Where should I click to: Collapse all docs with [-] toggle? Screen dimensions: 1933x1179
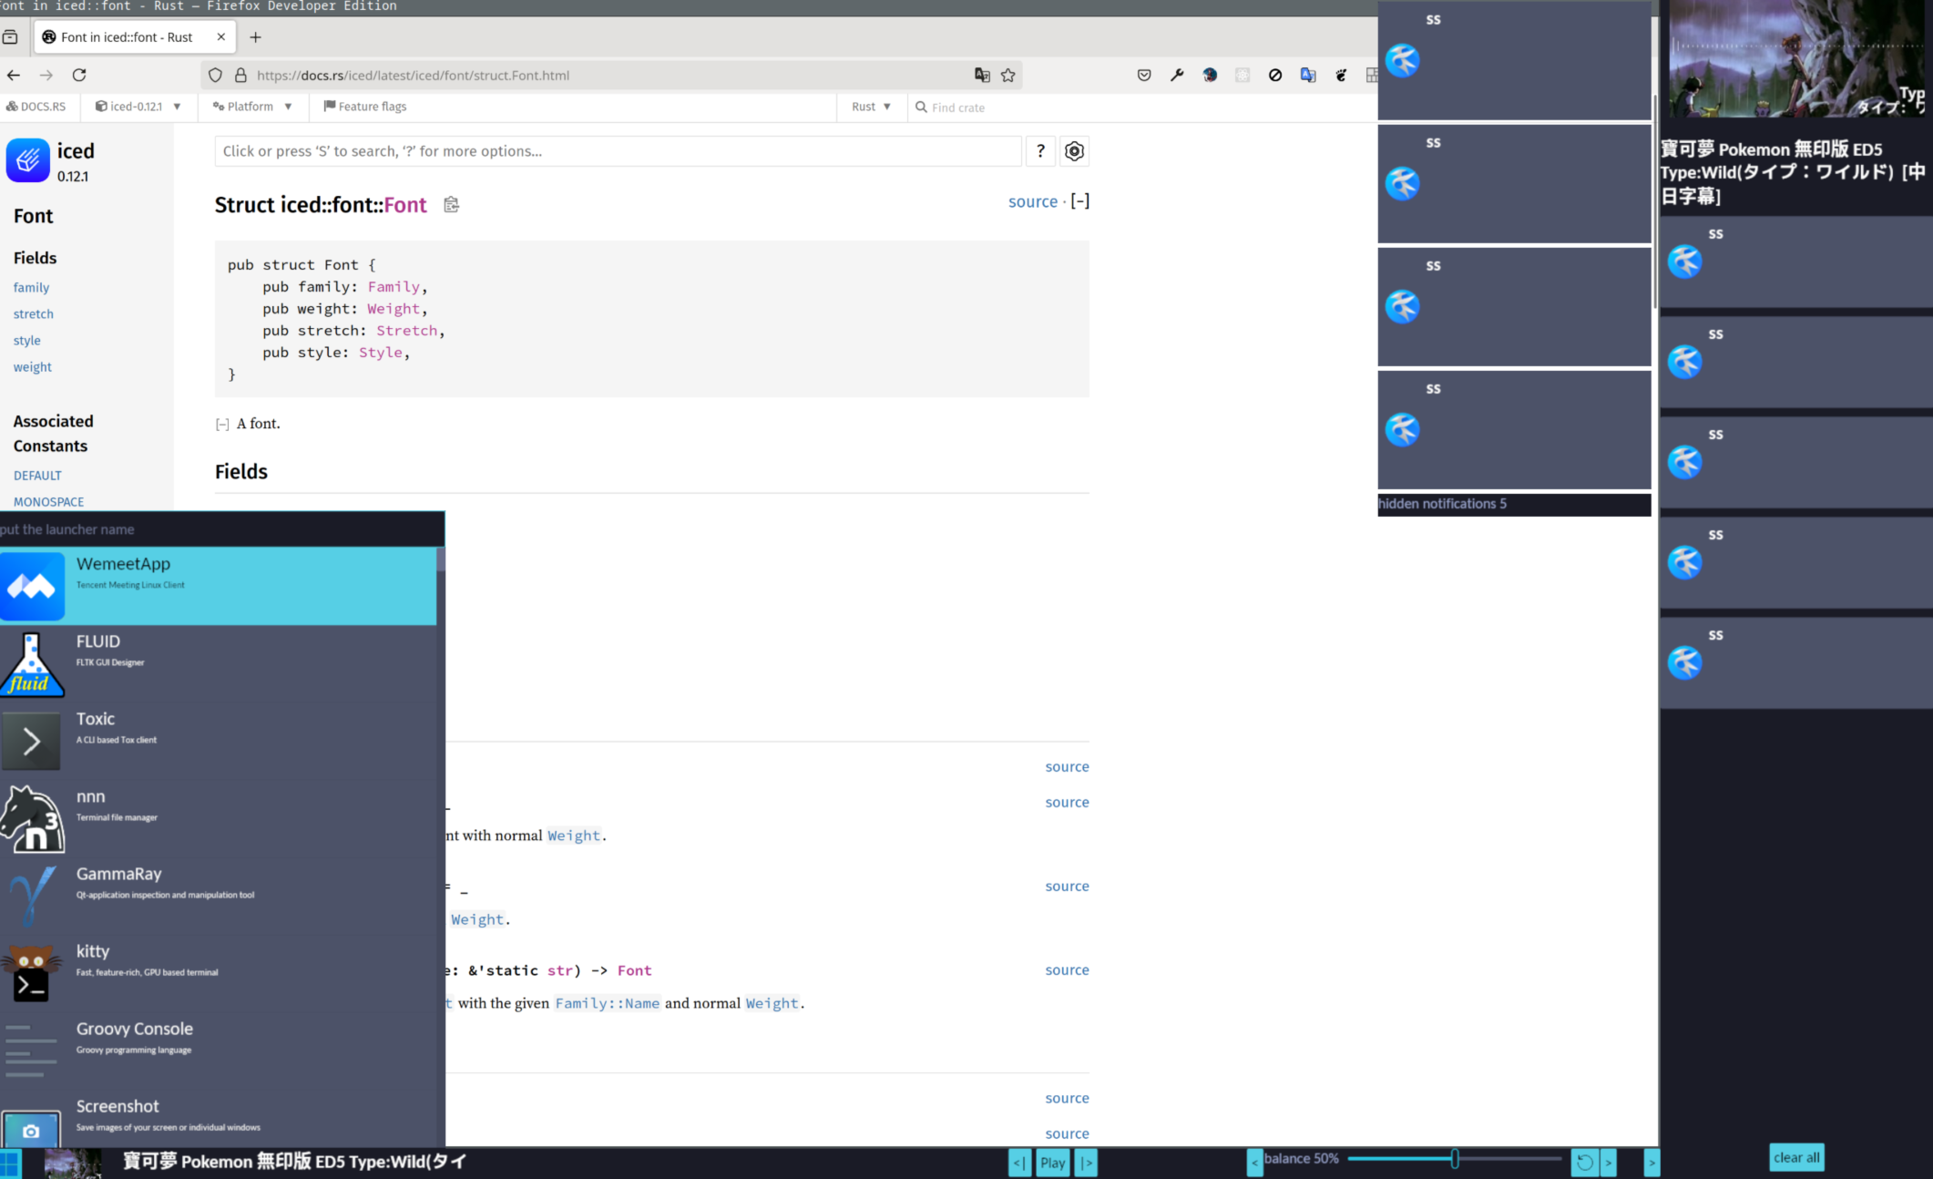click(1079, 201)
